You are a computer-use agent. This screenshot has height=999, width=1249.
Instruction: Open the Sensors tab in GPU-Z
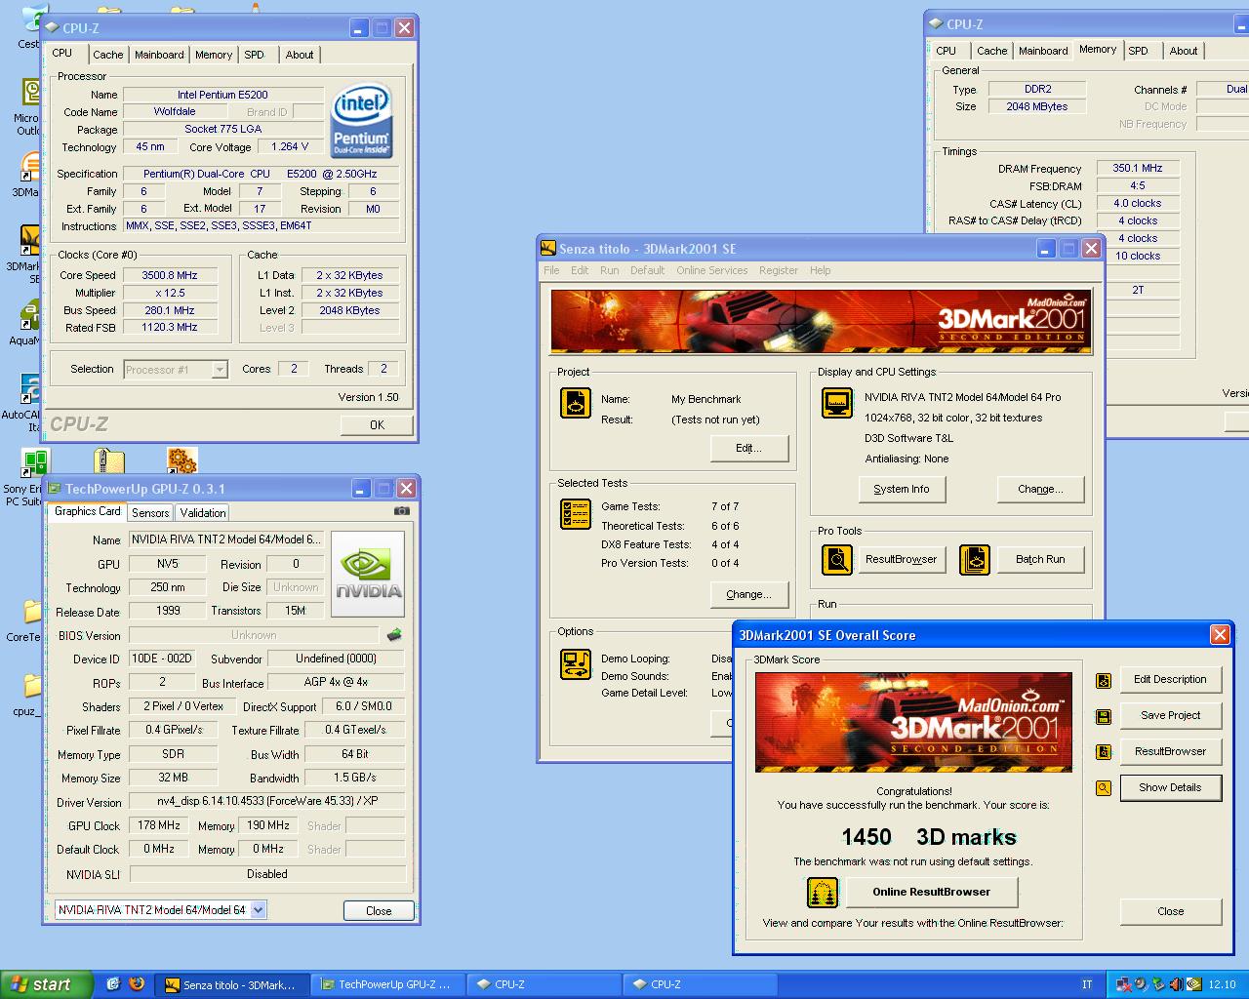150,512
